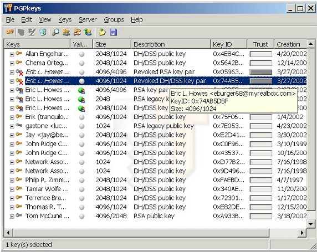Click key icon of Jay <jay@be row
317x252 pixels.
[19, 134]
